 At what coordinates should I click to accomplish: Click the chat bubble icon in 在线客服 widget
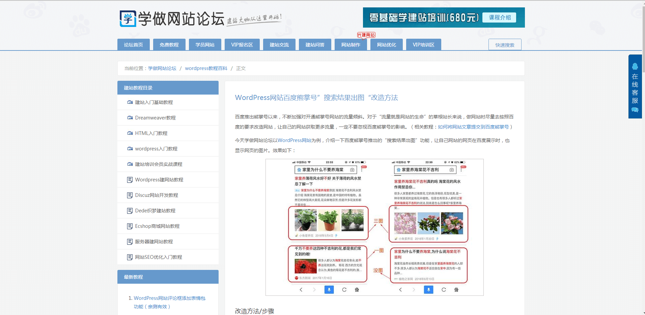click(x=635, y=110)
